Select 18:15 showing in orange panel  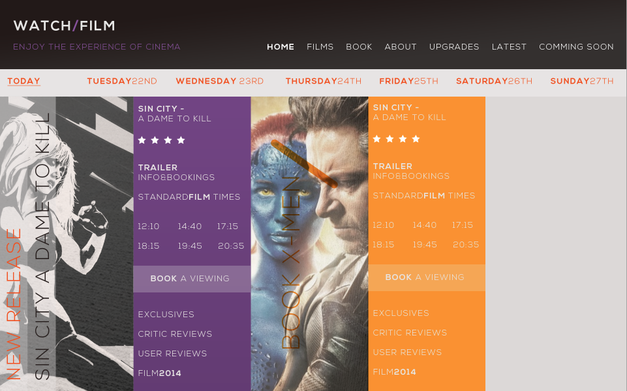point(384,245)
